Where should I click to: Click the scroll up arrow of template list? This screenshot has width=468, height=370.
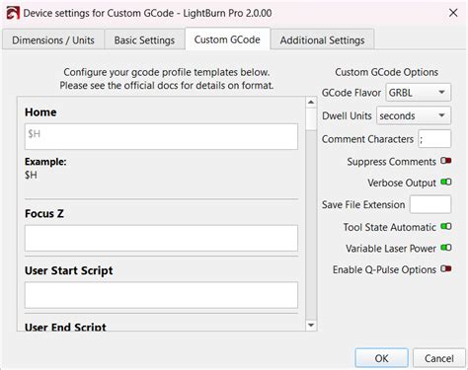[311, 103]
